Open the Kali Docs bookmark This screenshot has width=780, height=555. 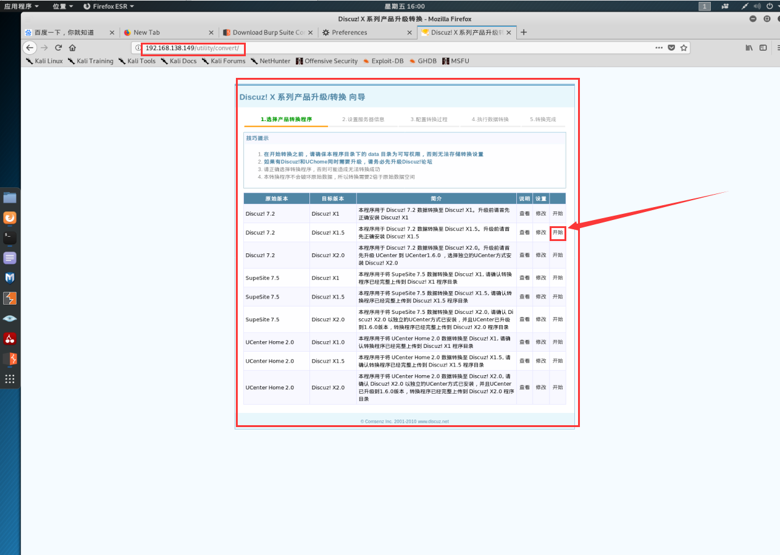pos(179,61)
